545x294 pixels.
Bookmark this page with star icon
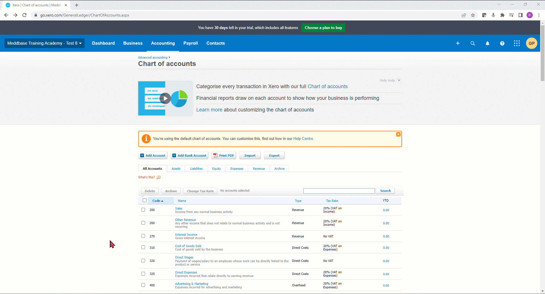click(473, 15)
